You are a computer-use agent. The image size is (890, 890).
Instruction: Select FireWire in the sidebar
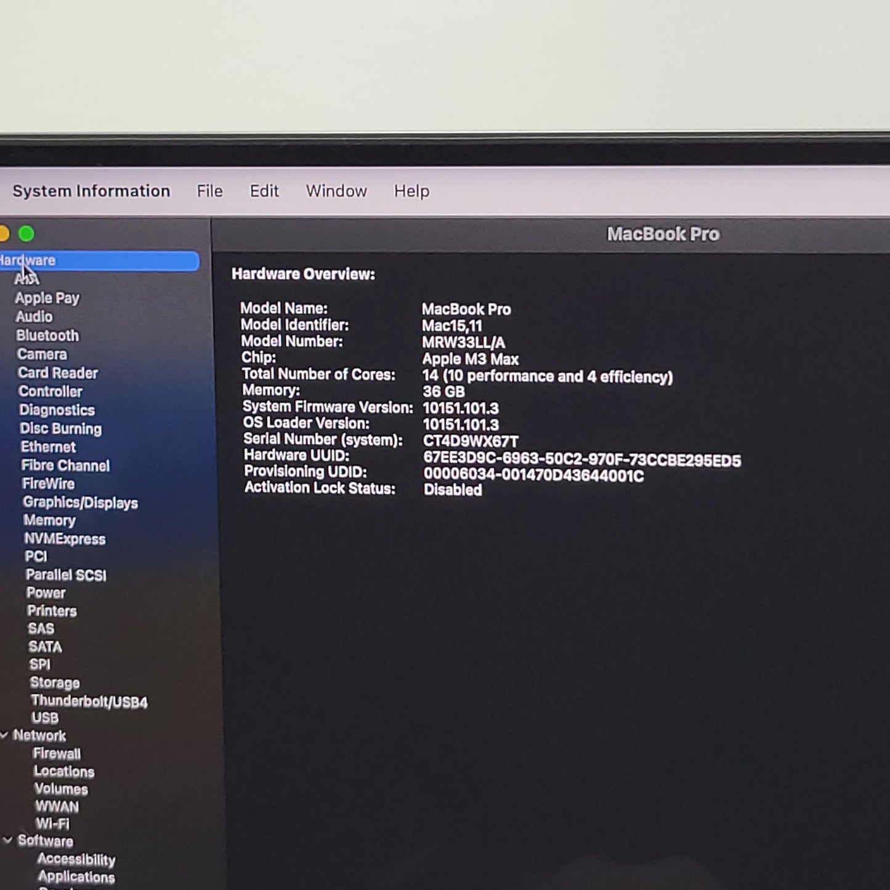tap(48, 484)
